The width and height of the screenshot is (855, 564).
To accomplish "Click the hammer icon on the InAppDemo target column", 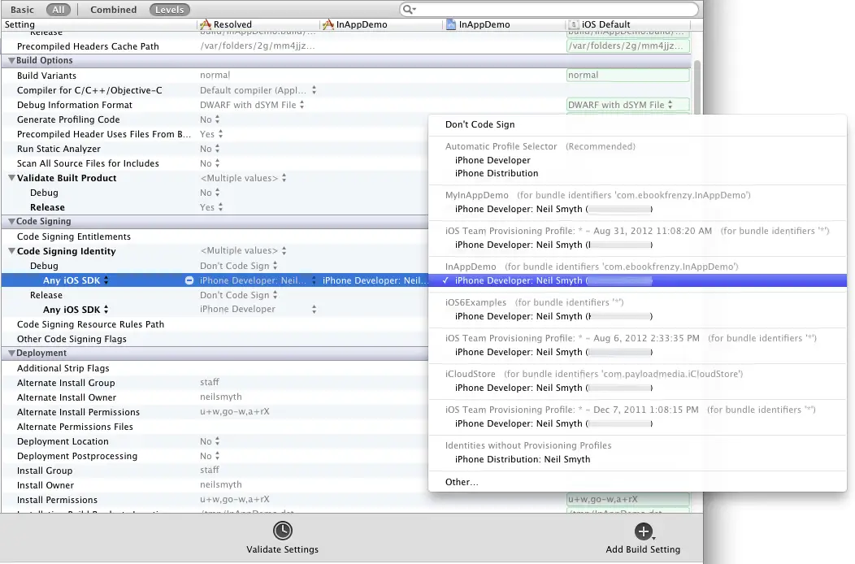I will pos(328,24).
